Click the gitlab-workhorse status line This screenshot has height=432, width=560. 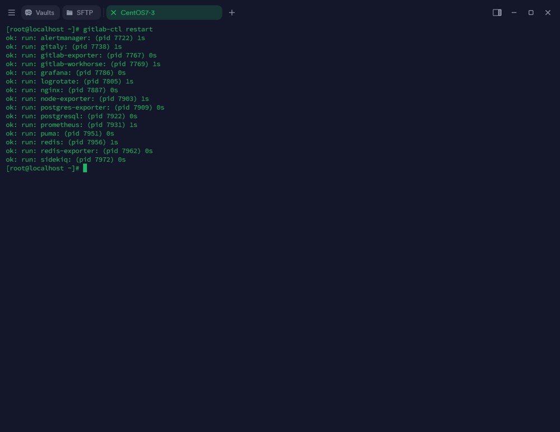(x=83, y=64)
